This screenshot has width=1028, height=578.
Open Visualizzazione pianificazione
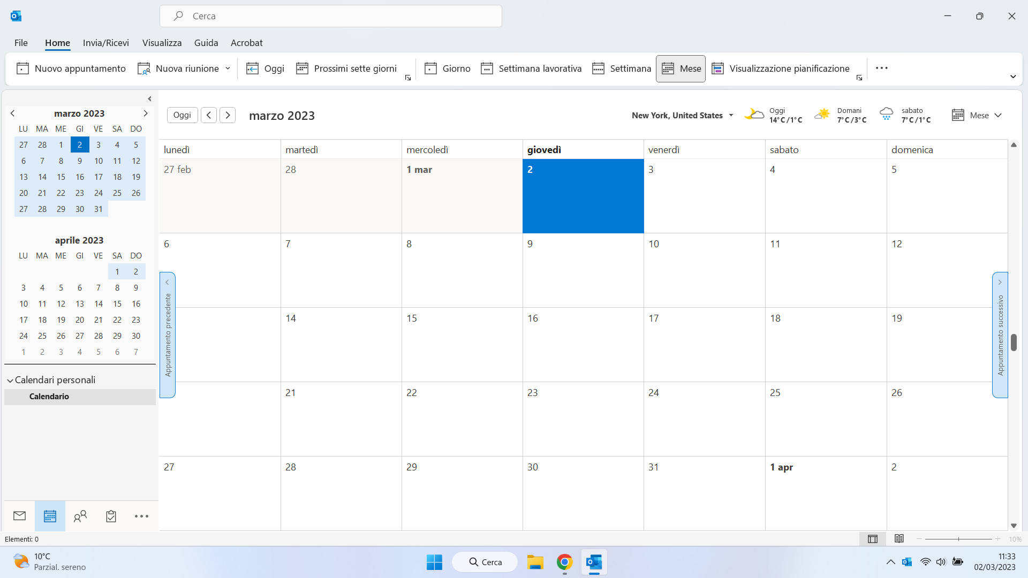[781, 69]
